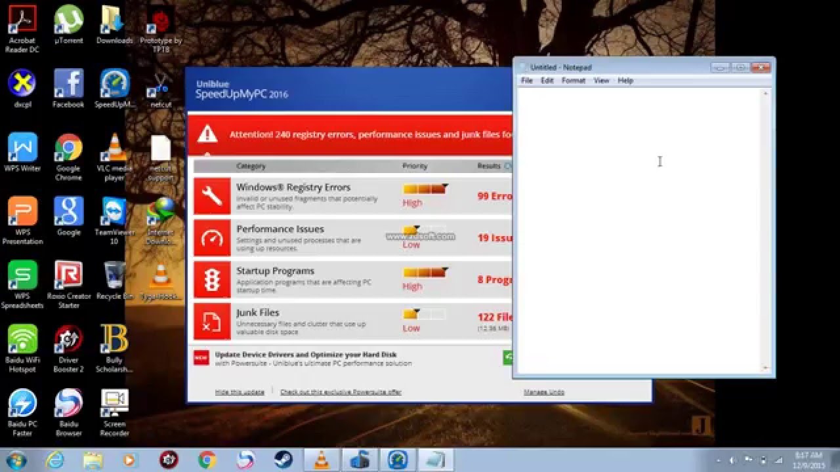This screenshot has width=840, height=472.
Task: Click the Notepad vertical scrollbar up arrow
Action: 765,93
